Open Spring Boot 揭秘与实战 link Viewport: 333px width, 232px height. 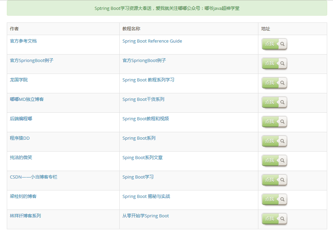(x=146, y=197)
